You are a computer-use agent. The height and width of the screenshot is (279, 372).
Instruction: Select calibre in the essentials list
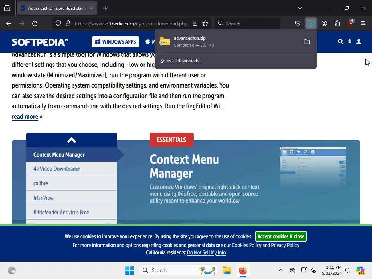click(72, 183)
